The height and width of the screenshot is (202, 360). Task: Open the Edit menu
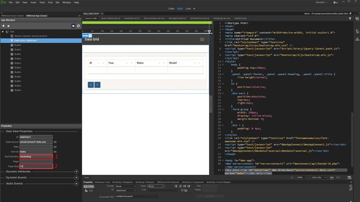(x=17, y=3)
